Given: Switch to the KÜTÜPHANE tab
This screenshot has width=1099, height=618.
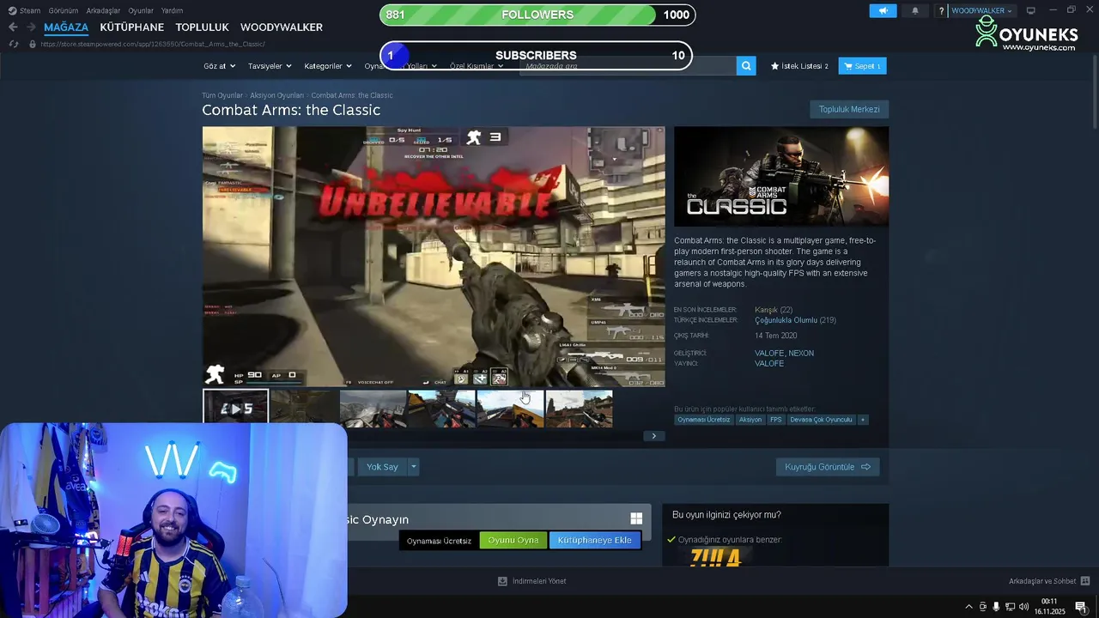Looking at the screenshot, I should (131, 27).
